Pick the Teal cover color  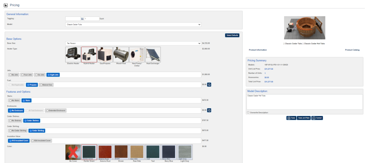[x=153, y=152]
